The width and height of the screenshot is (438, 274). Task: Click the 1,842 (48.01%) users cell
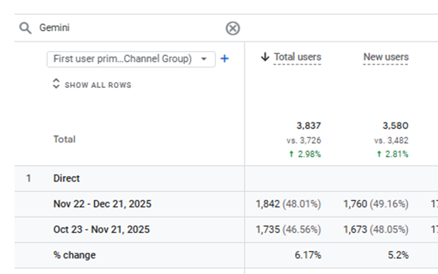[x=288, y=204]
